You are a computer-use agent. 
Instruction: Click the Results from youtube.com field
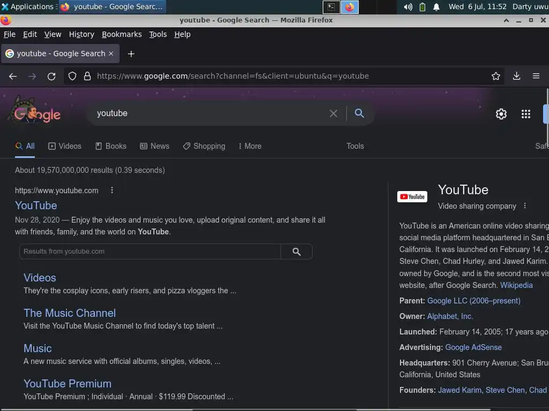[150, 252]
